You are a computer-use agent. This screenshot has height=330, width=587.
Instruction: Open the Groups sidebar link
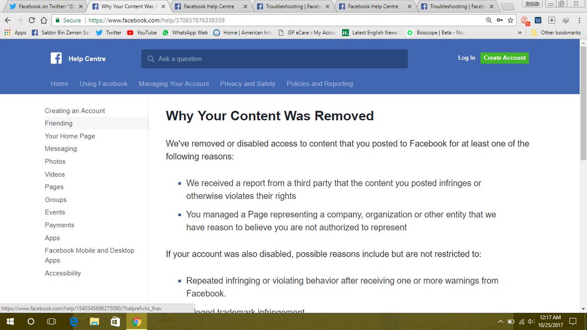point(56,199)
